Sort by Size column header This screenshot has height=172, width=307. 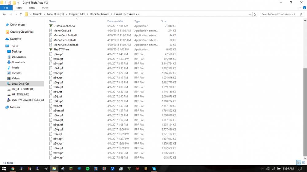tap(164, 21)
